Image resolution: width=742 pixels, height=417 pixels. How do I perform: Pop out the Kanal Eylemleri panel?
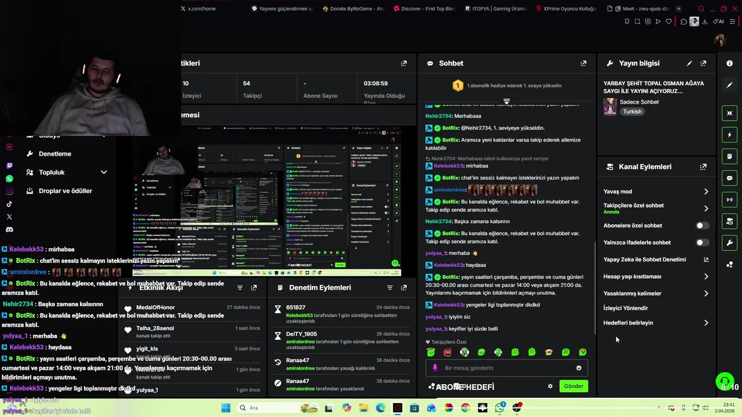(x=703, y=167)
